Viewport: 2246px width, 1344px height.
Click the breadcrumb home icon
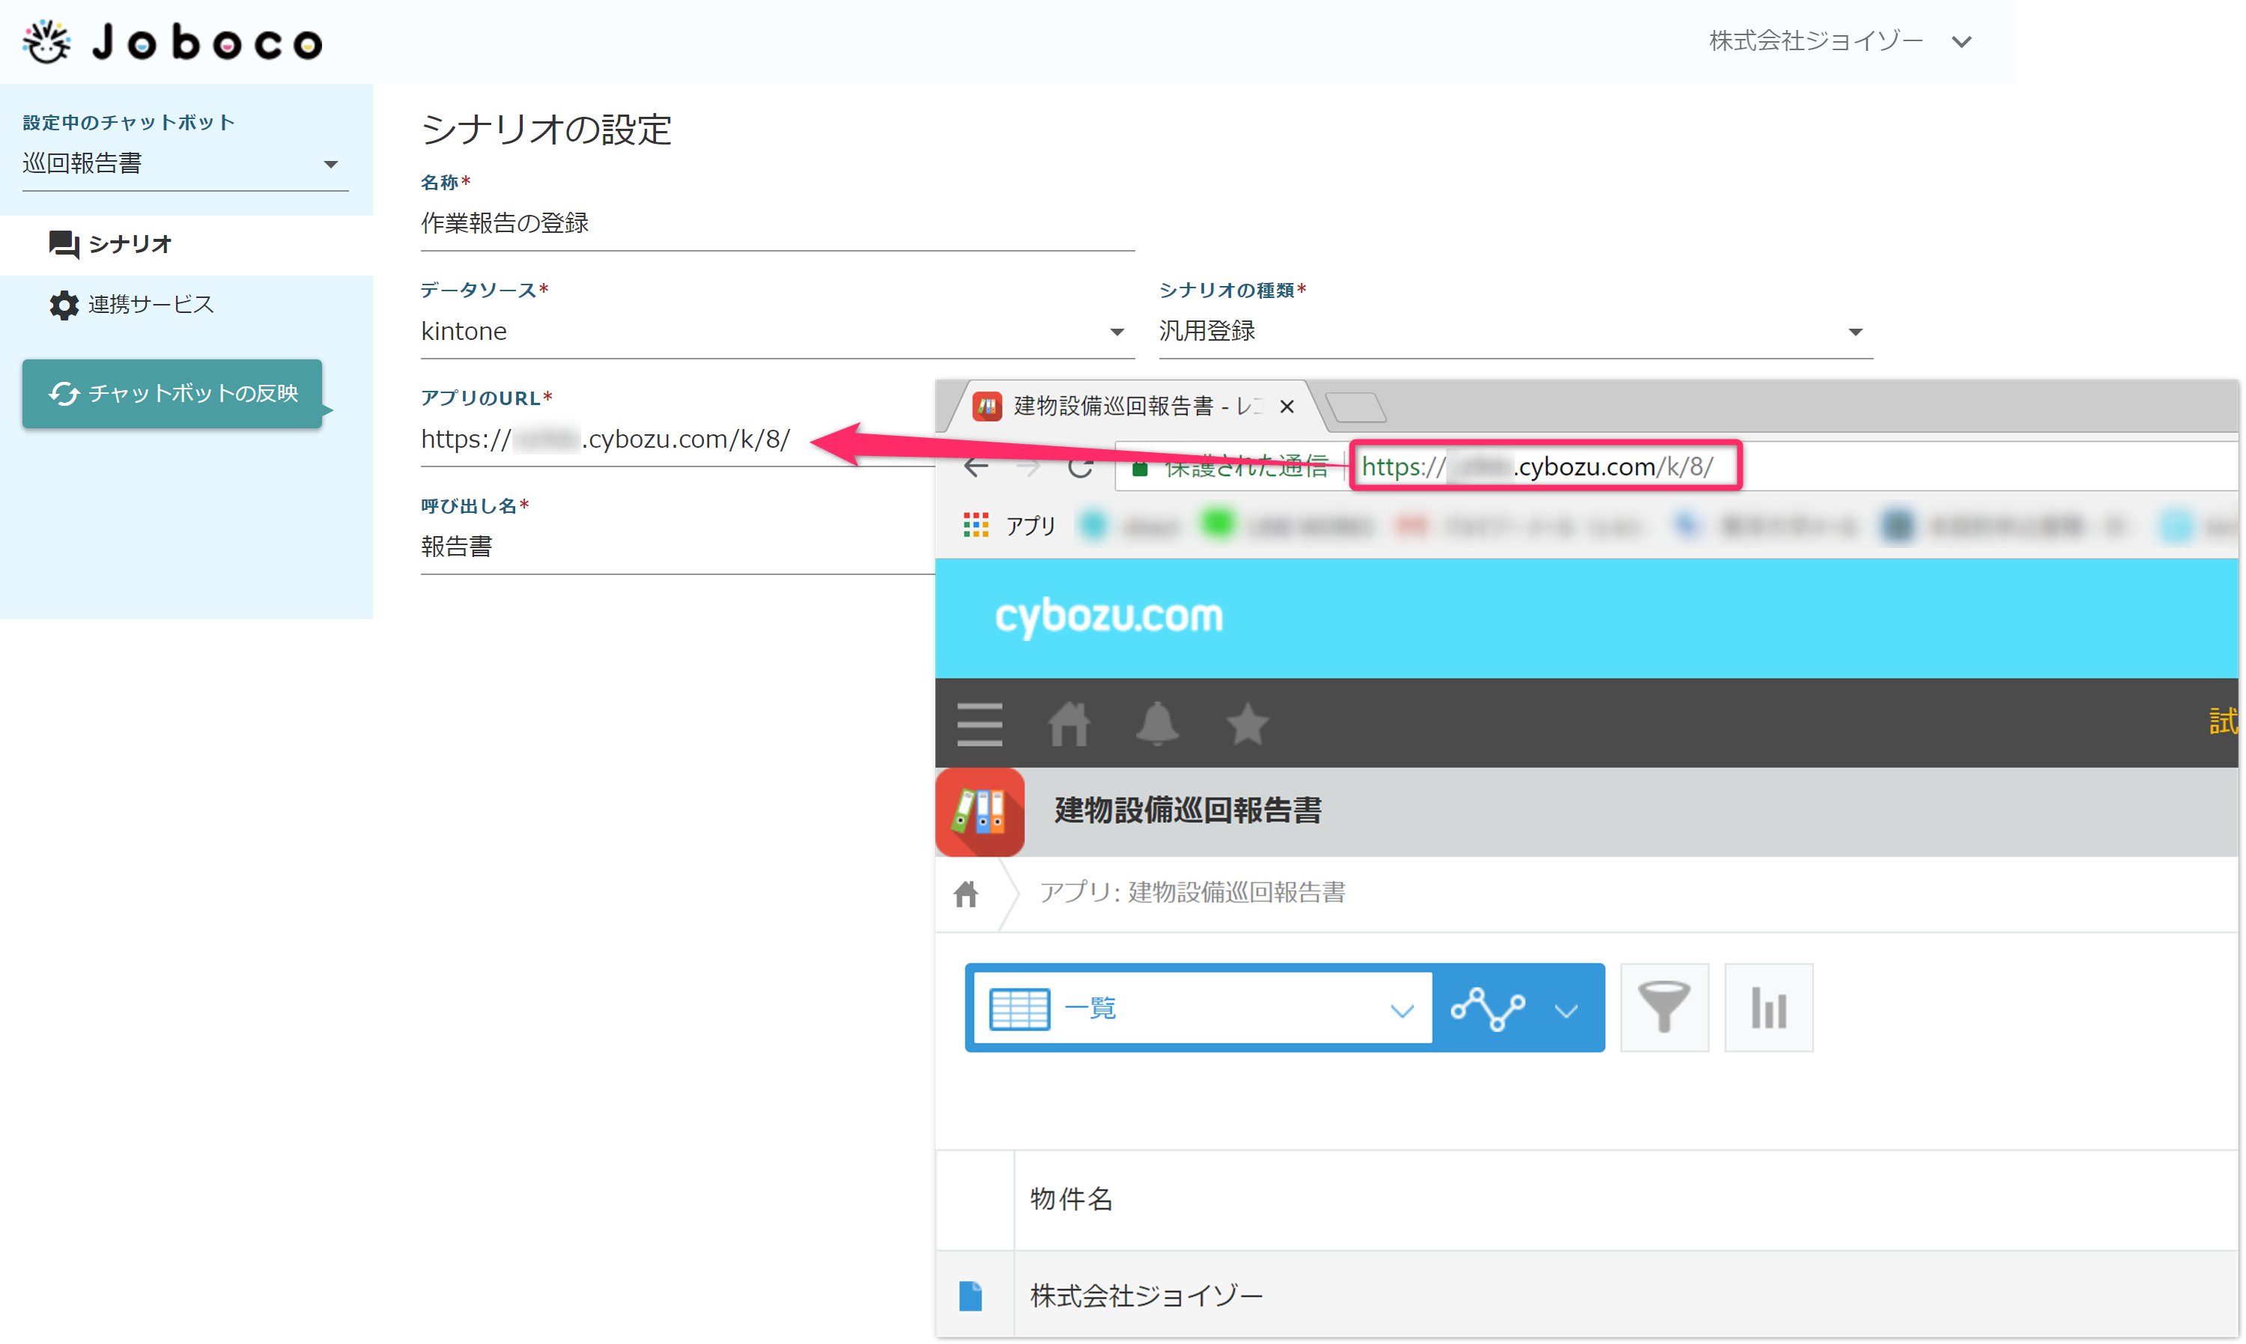(x=966, y=895)
